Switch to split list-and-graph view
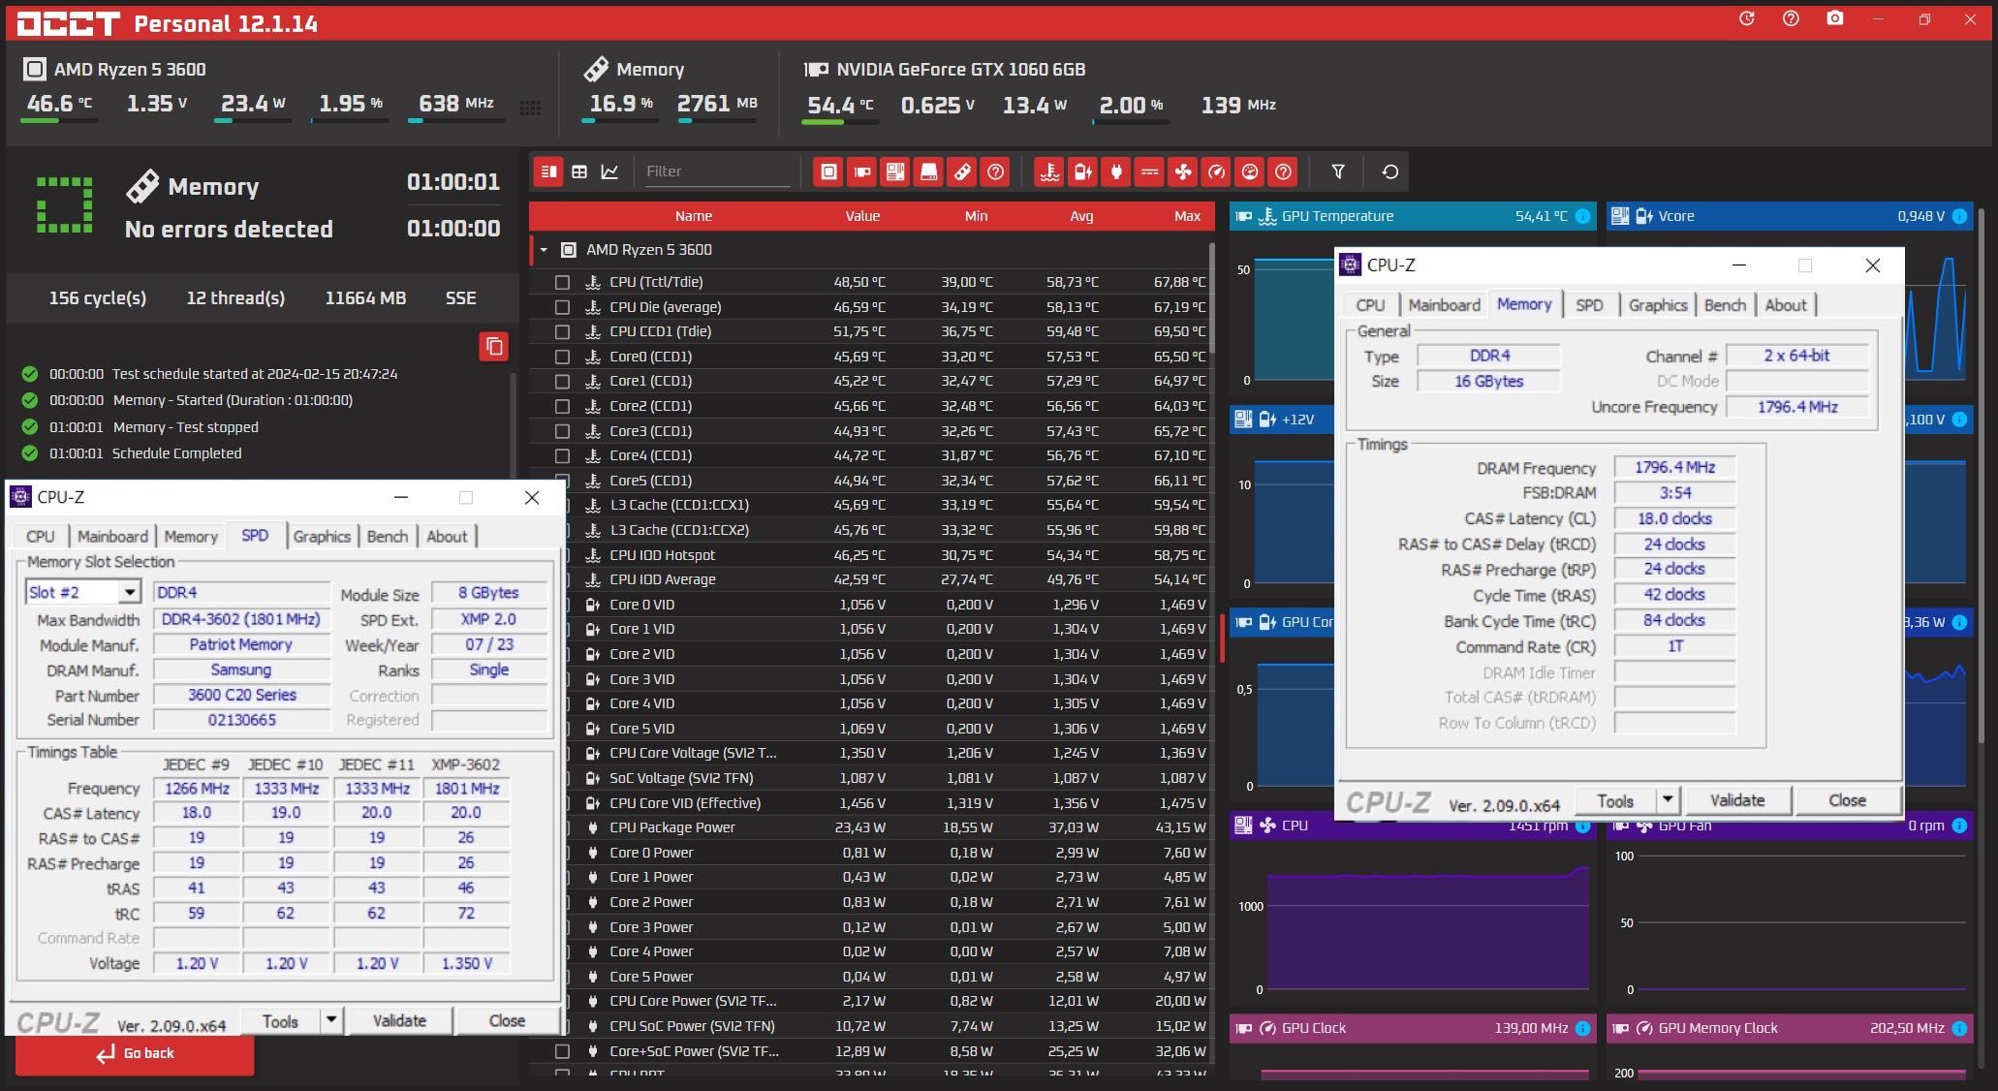 tap(548, 171)
